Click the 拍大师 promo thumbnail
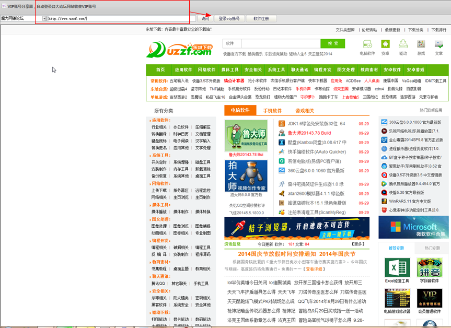This screenshot has height=328, width=451. 246,175
